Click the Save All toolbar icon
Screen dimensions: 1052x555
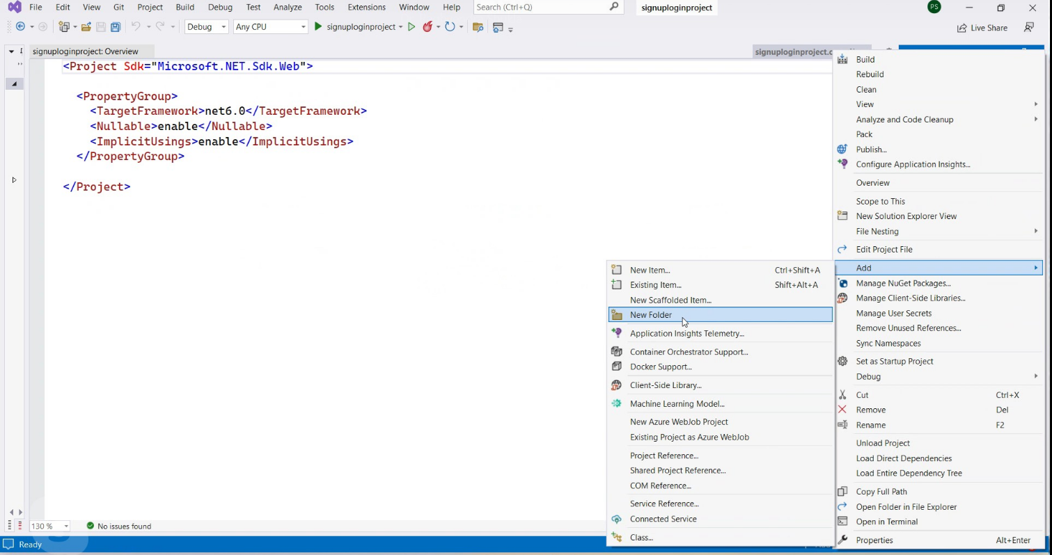pos(116,27)
